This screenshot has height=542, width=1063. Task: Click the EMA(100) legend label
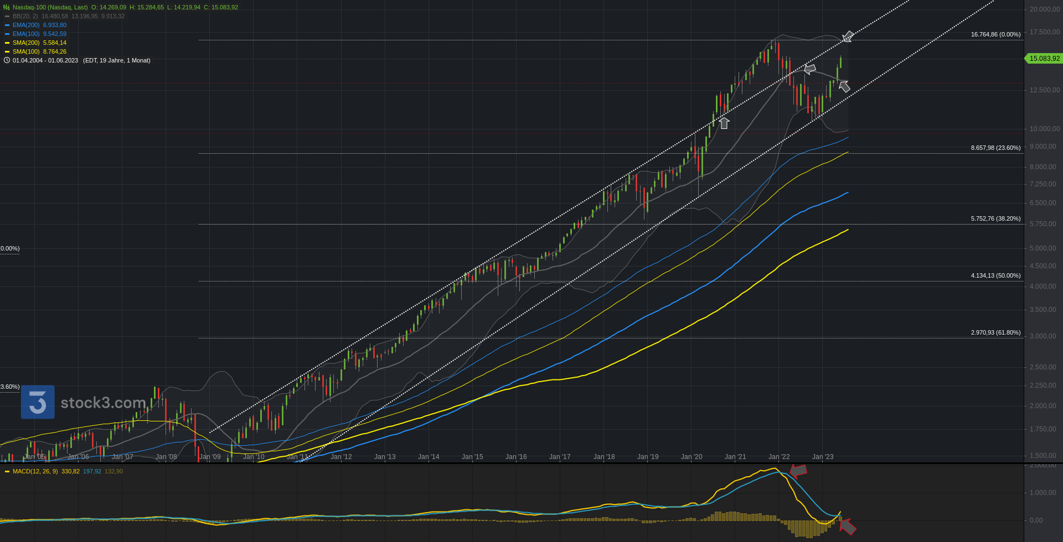[x=26, y=34]
